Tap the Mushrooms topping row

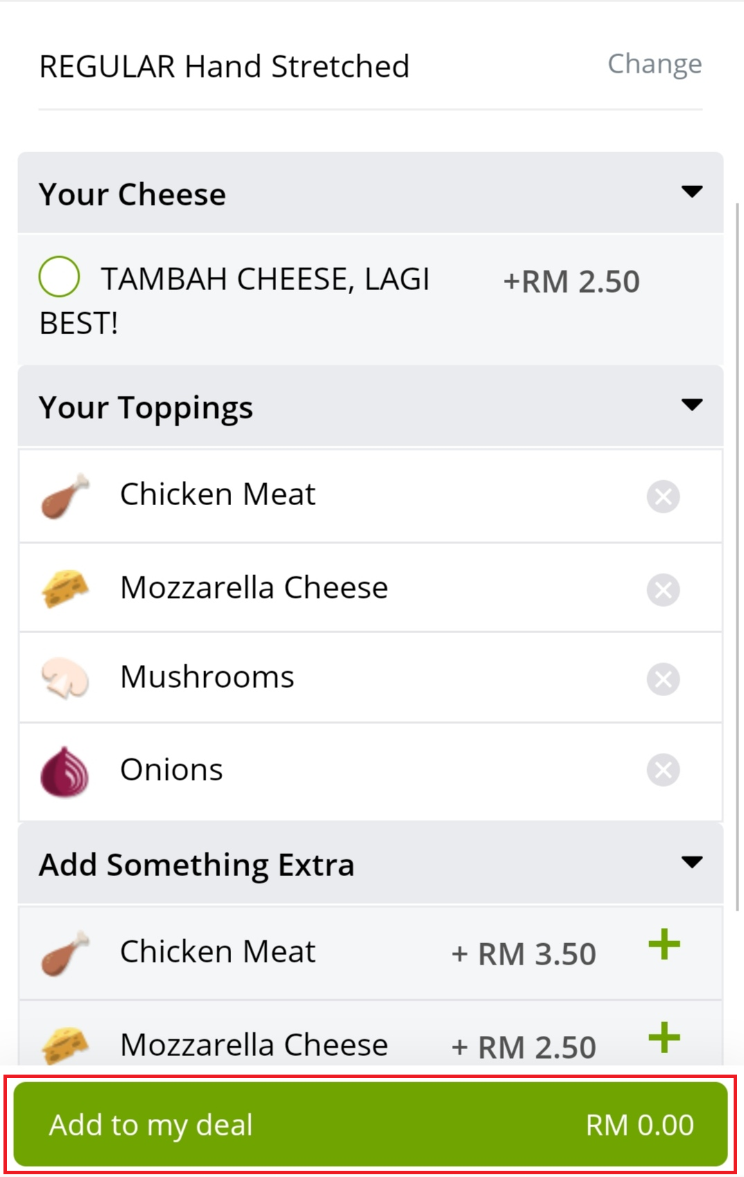pyautogui.click(x=346, y=677)
